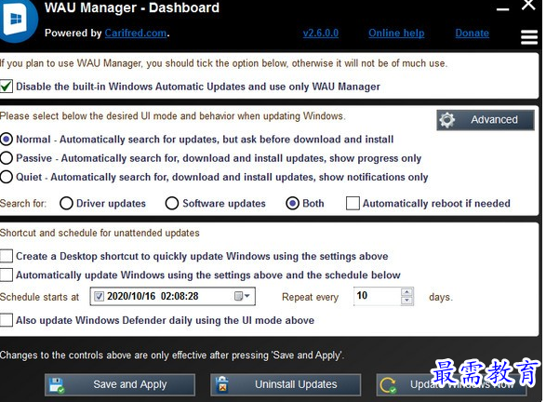
Task: Click the Repeat every days input field
Action: click(x=378, y=296)
